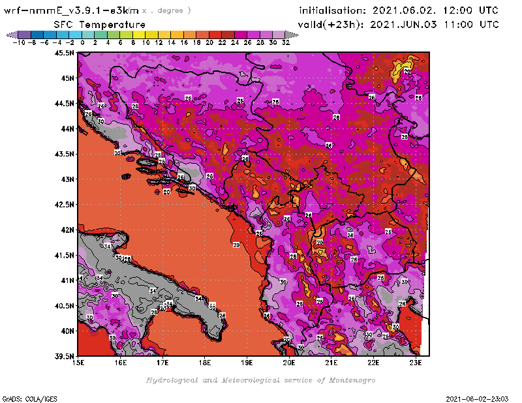This screenshot has width=522, height=403.
Task: Click the legend swatch between 26 and 28
Action: [253, 35]
